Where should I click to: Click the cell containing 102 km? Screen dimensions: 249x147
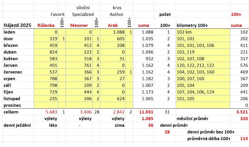[203, 32]
